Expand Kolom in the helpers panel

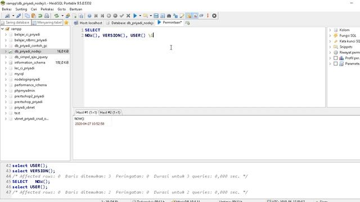[330, 30]
